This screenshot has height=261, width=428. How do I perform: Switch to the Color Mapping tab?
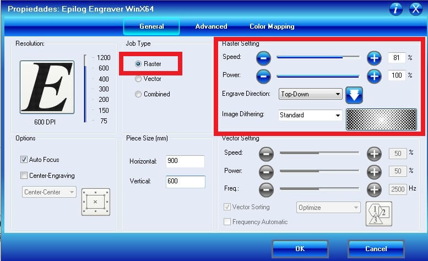pyautogui.click(x=272, y=26)
